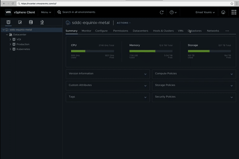The height and width of the screenshot is (159, 239).
Task: Click the browser forward arrow
Action: [8, 3]
